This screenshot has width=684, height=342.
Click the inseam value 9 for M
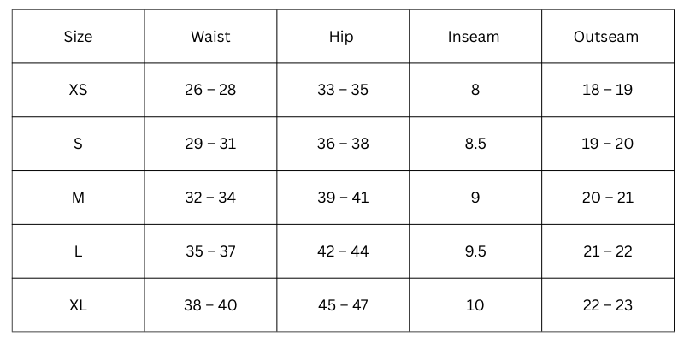coord(475,198)
